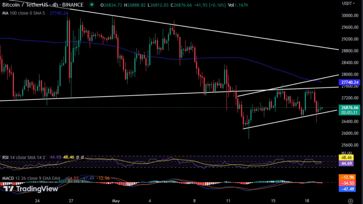Click the May label on the time axis
Image resolution: width=363 pixels, height=204 pixels.
[x=116, y=201]
